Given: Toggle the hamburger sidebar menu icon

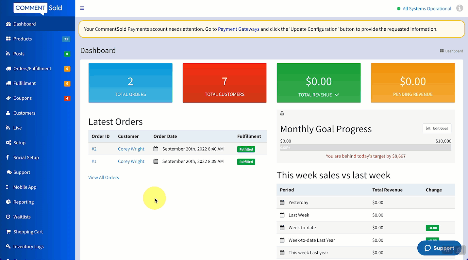Looking at the screenshot, I should (82, 8).
